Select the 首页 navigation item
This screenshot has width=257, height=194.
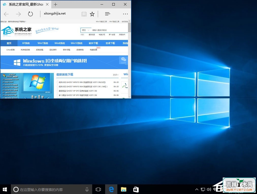(9, 43)
